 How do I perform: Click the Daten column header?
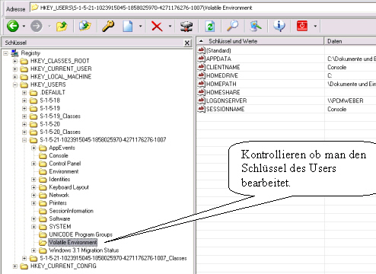coord(350,41)
